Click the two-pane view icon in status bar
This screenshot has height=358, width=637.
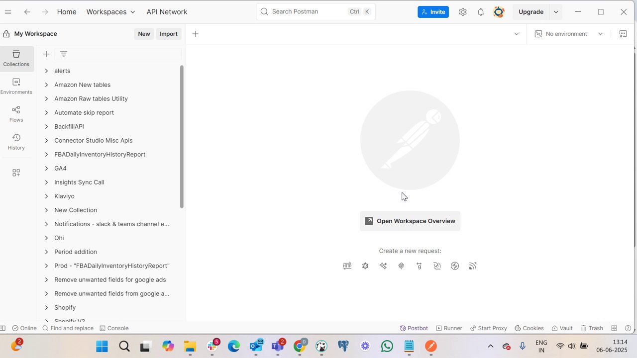click(x=614, y=328)
